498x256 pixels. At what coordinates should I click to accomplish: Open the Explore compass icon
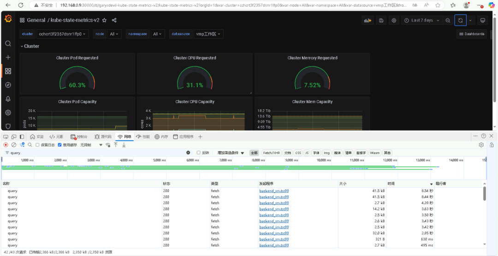(8, 85)
